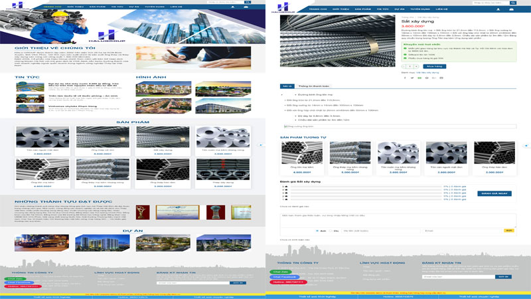531x299 pixels.
Task: Click the floating side widget on the product page
Action: click(526, 146)
